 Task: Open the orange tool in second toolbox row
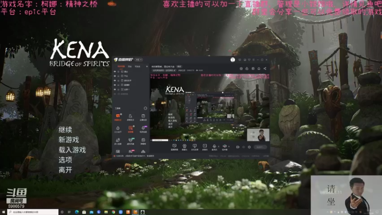[x=130, y=129]
